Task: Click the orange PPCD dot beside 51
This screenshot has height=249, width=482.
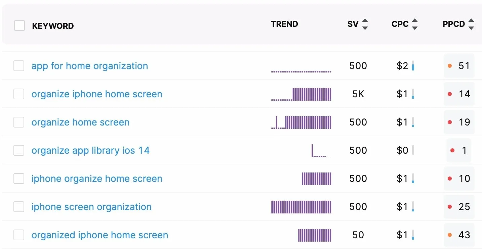Action: point(449,66)
